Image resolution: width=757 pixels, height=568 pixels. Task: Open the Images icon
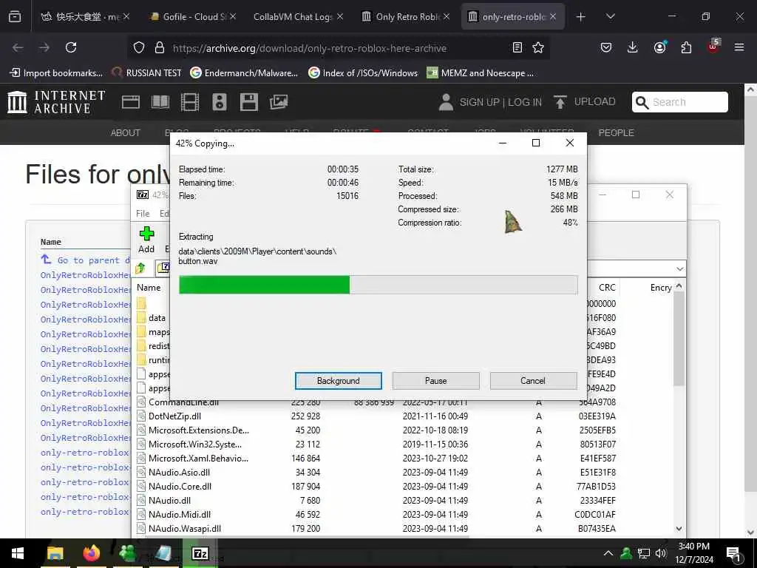coord(279,102)
